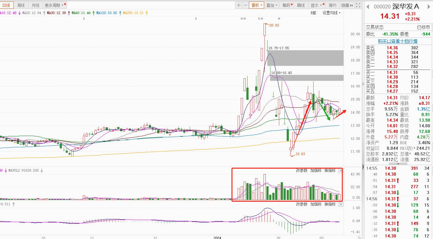Switch to 月线 monthly chart tab
The image size is (433, 239).
pos(36,5)
